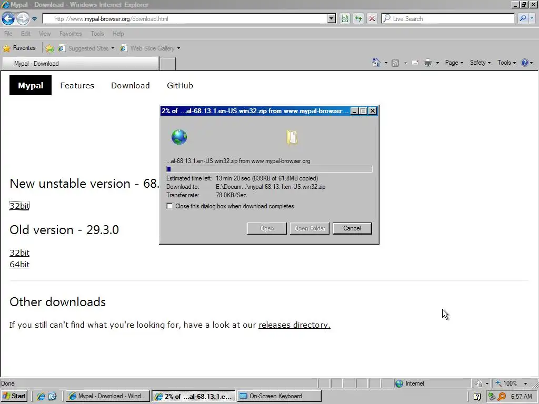Click the Compatibility View icon
The image size is (539, 404).
tap(345, 18)
